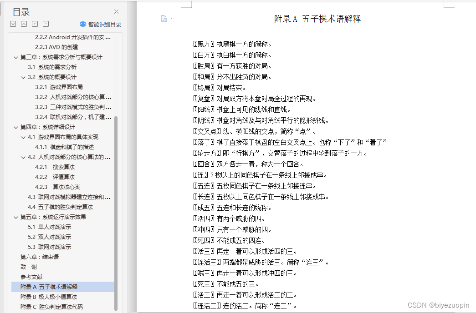The image size is (476, 313).
Task: Collapse the 3.2 系统的概要设计 section
Action: (22, 77)
